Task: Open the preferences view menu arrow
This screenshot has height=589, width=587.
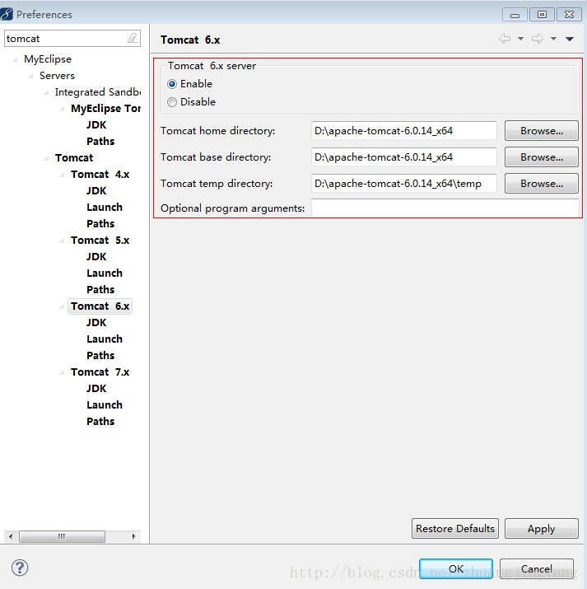Action: coord(570,39)
